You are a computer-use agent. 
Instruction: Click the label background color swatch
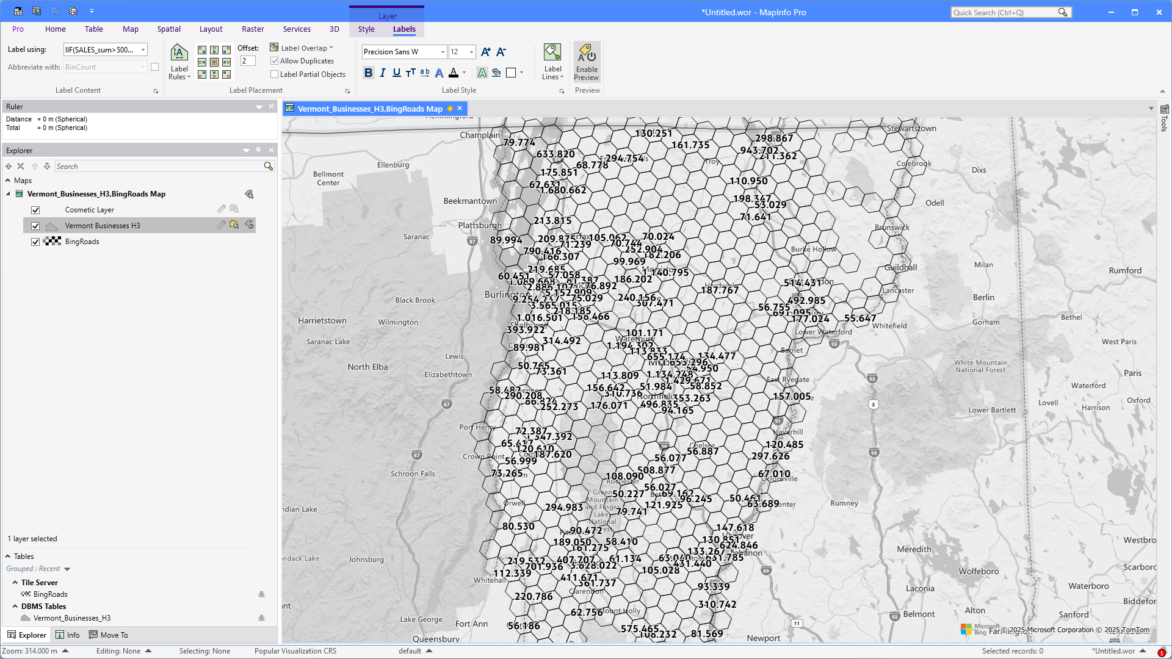(512, 73)
